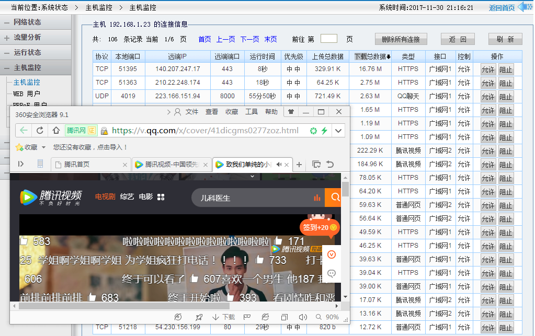Click the mobile phone icon in tab bar
The image size is (535, 336).
(x=40, y=164)
